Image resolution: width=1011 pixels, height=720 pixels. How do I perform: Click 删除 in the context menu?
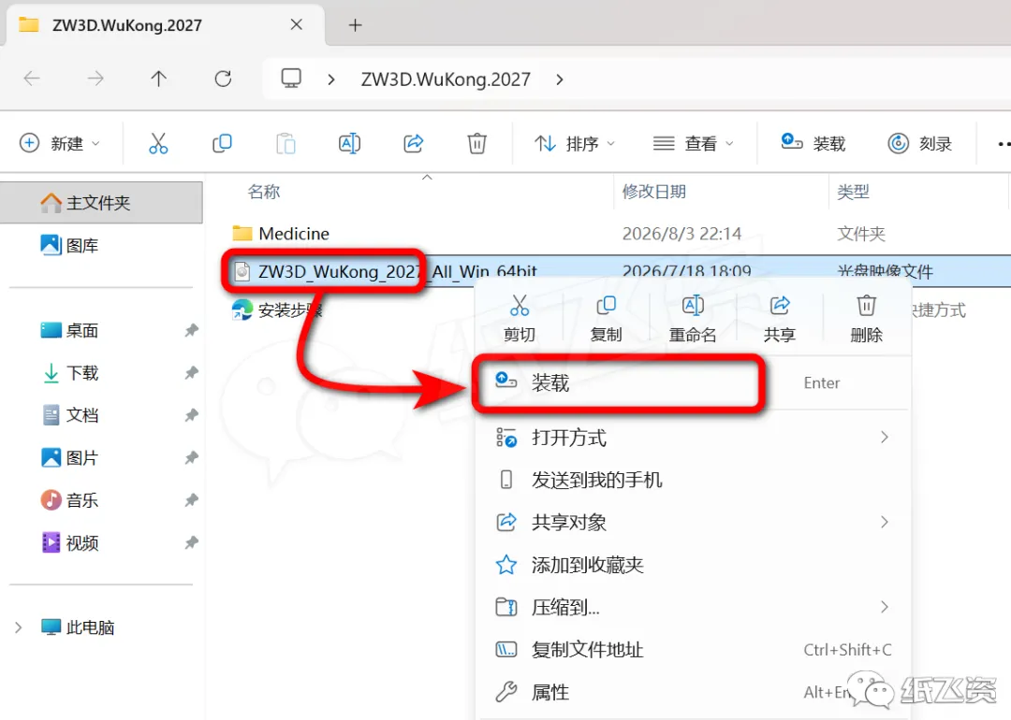(866, 319)
